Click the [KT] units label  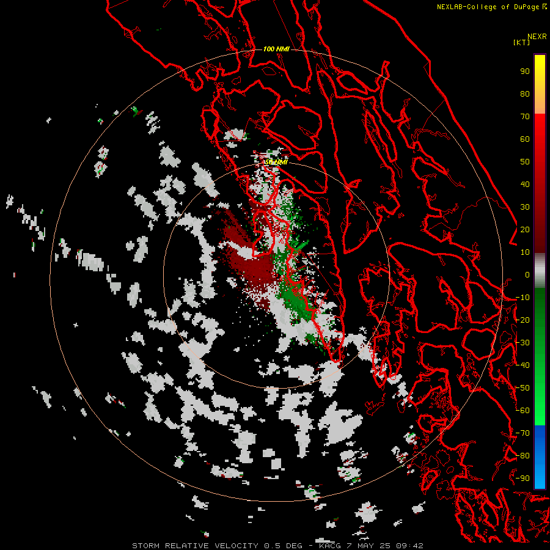pos(521,42)
